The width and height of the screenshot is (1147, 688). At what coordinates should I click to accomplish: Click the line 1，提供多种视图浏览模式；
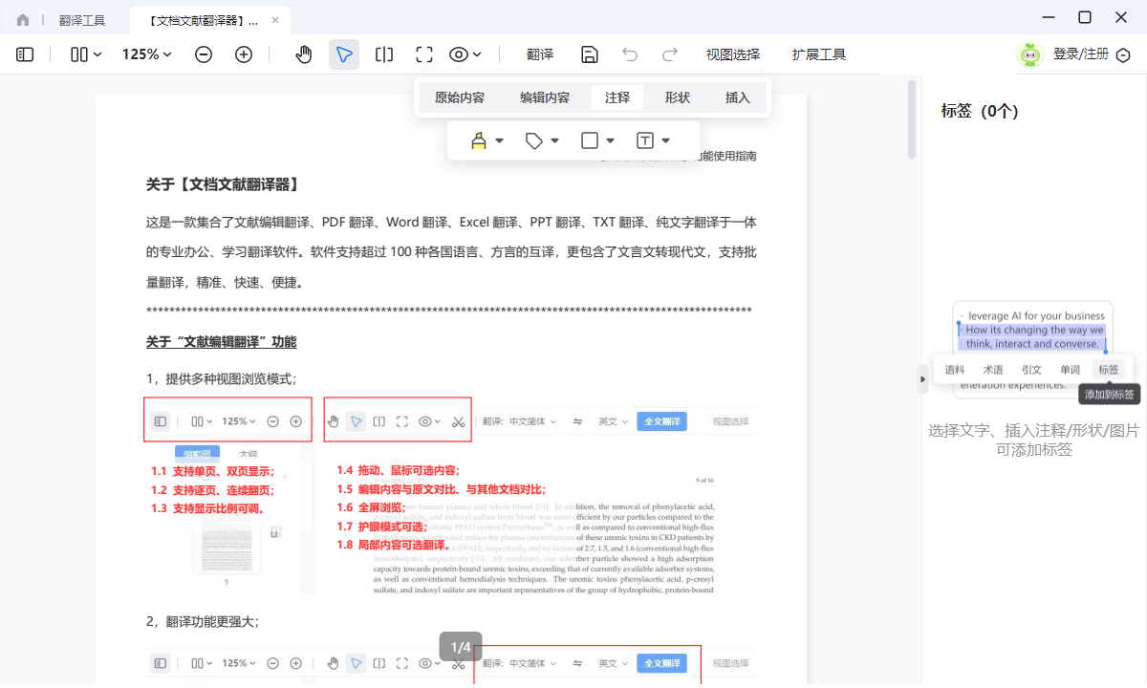pyautogui.click(x=221, y=378)
